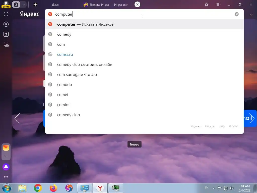Click the Войти profile avatar
This screenshot has width=257, height=193.
(x=6, y=5)
